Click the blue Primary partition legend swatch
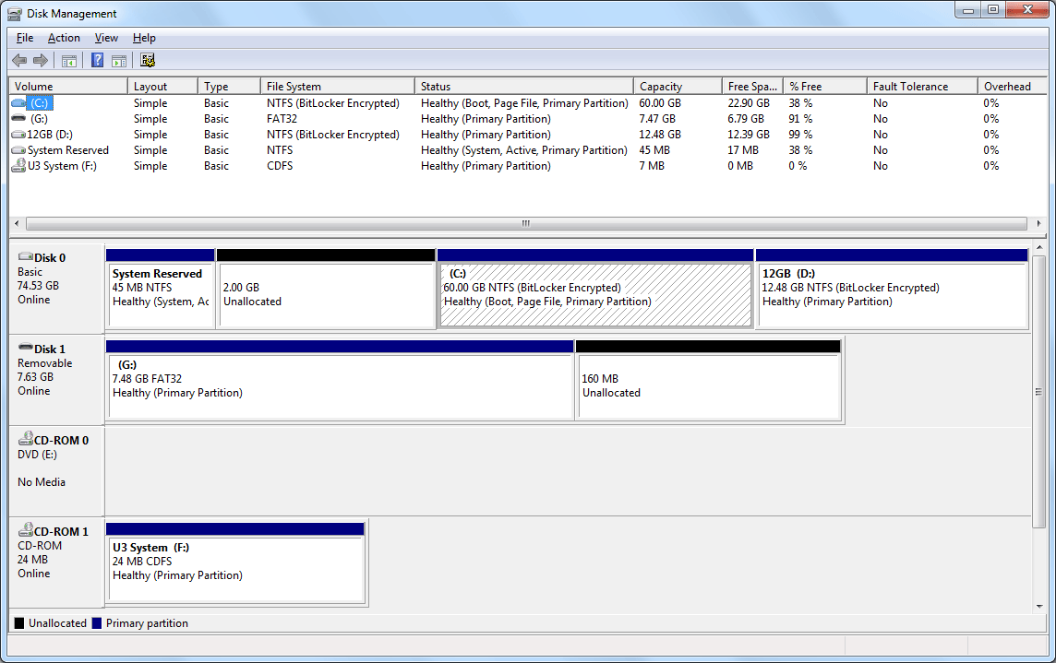1056x663 pixels. [97, 623]
